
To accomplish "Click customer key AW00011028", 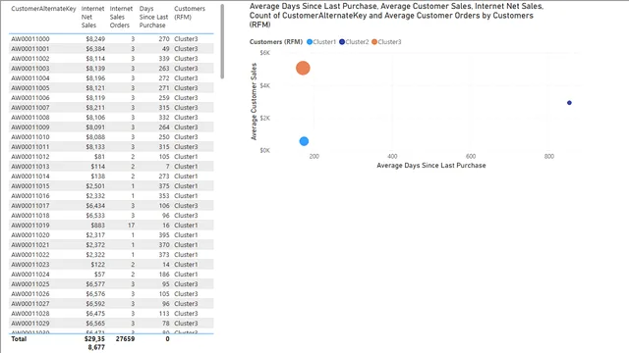I will click(x=30, y=314).
